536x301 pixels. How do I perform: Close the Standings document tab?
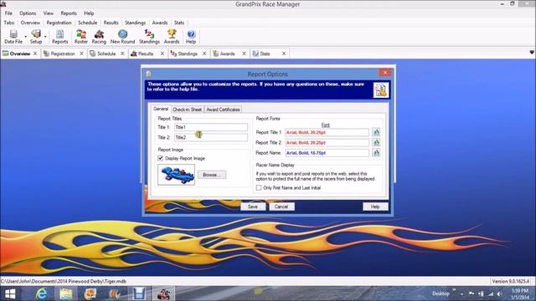(x=204, y=54)
